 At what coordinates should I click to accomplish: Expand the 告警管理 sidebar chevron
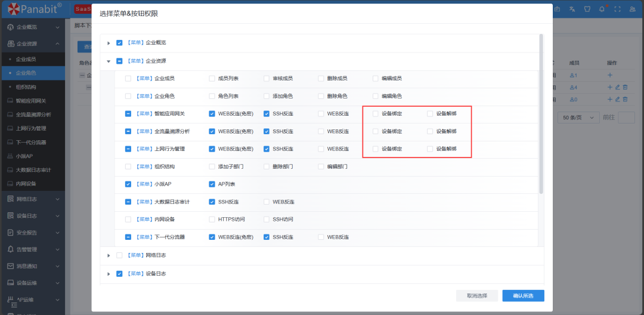(x=57, y=249)
